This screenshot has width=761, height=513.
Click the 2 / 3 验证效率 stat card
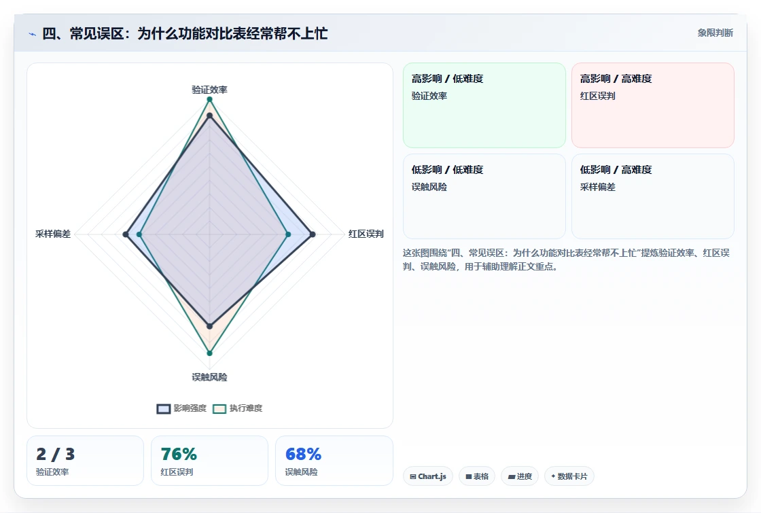(x=85, y=461)
